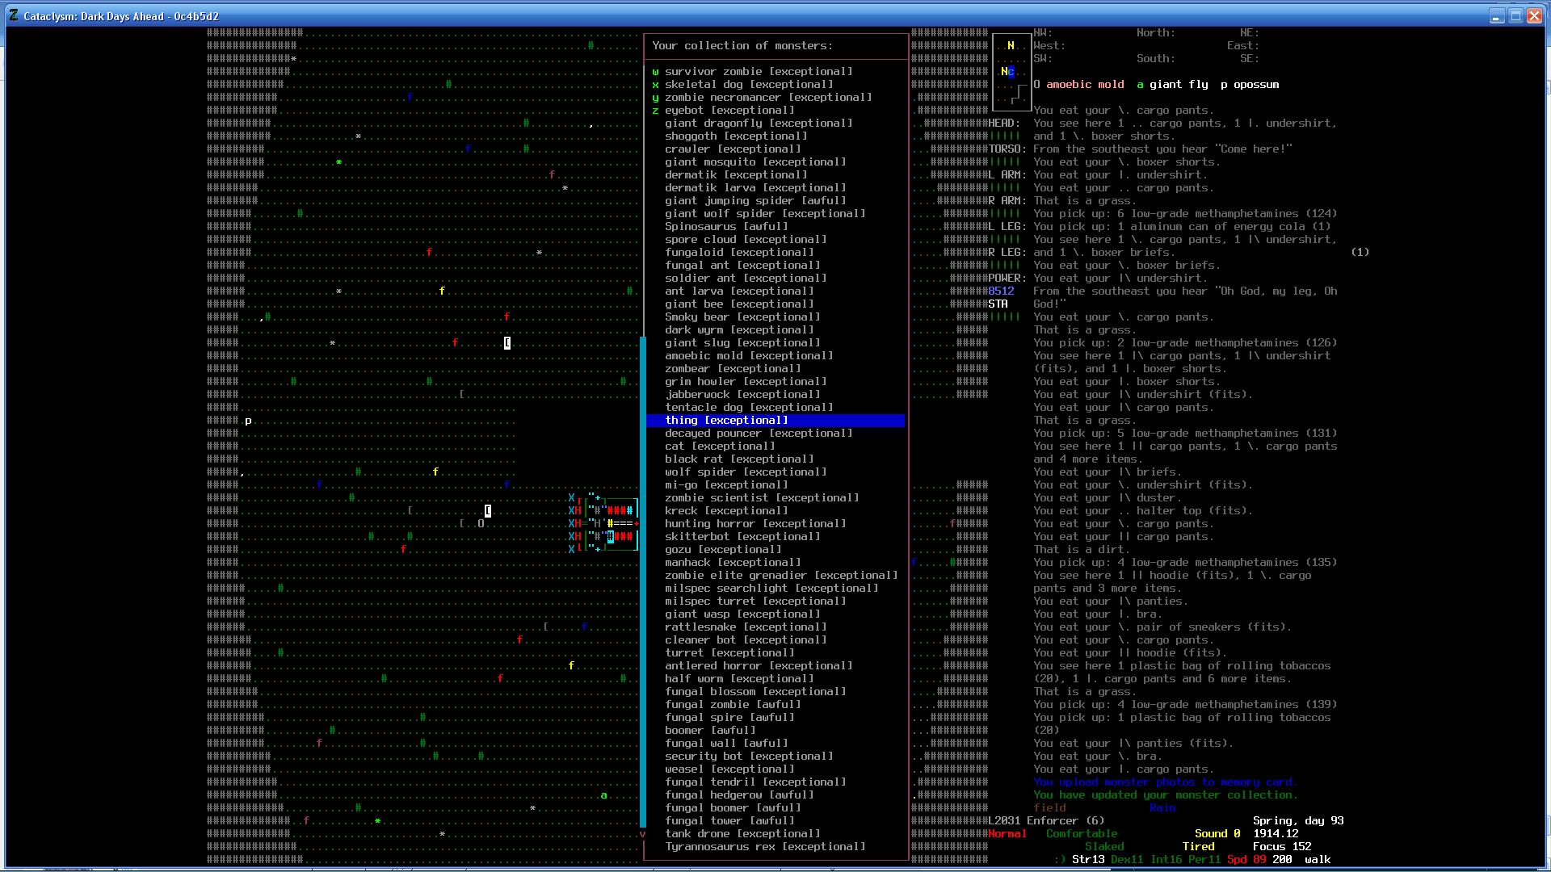Click the blue POWER value 8512
Viewport: 1551px width, 872px height.
pos(1001,291)
